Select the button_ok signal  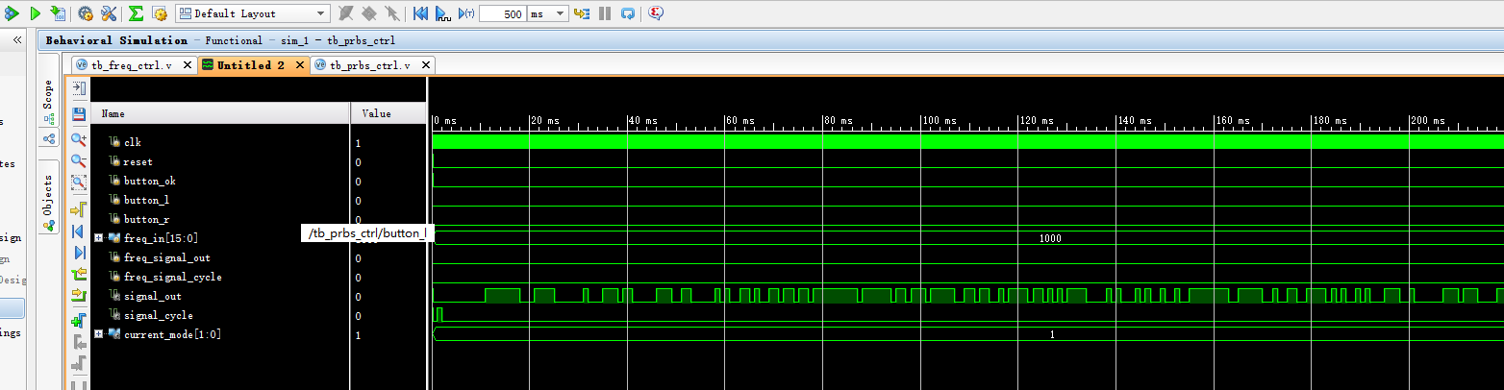(149, 181)
